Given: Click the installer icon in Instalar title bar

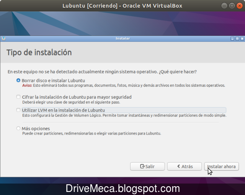Looking at the screenshot, I should coord(4,39).
